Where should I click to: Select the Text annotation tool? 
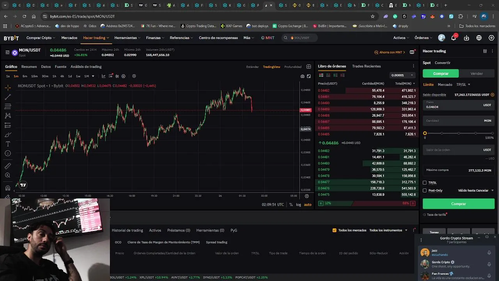(8, 144)
